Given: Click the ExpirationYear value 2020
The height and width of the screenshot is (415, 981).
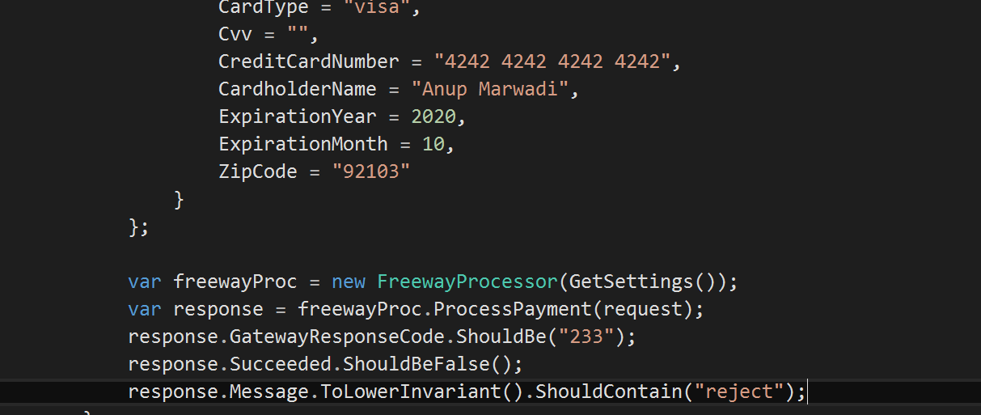Looking at the screenshot, I should [434, 116].
